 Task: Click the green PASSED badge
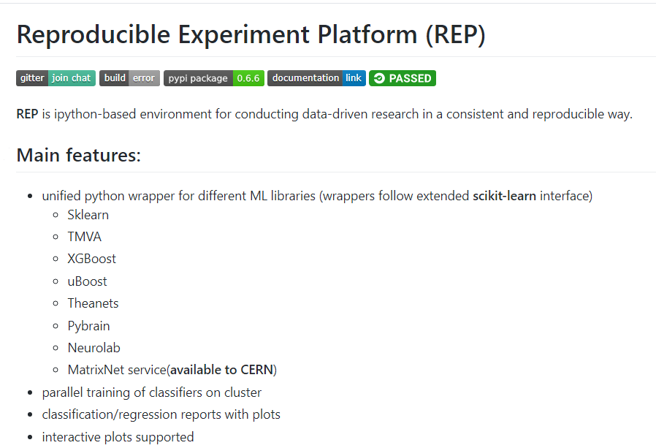pos(403,78)
